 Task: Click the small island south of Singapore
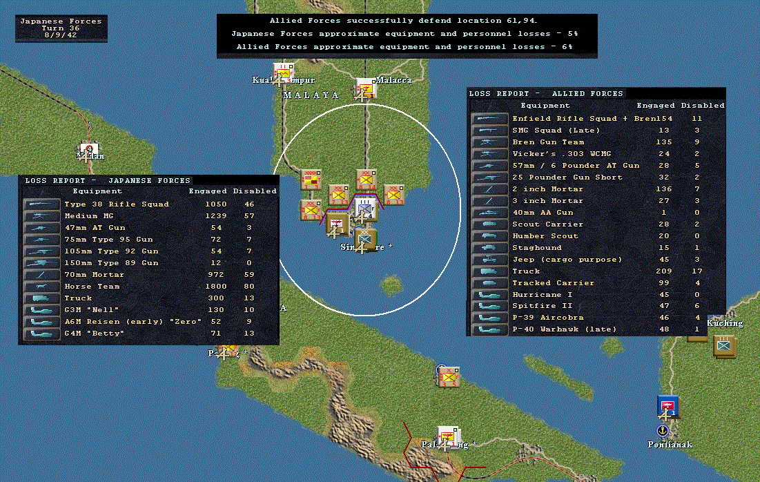tap(391, 285)
